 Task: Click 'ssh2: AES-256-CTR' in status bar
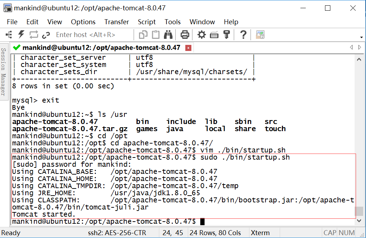click(117, 233)
